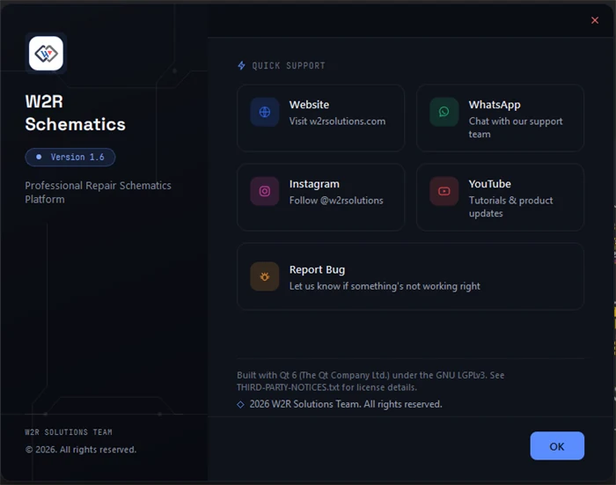
Task: Click '© 2026. All rights reserved.' footer
Action: (81, 450)
